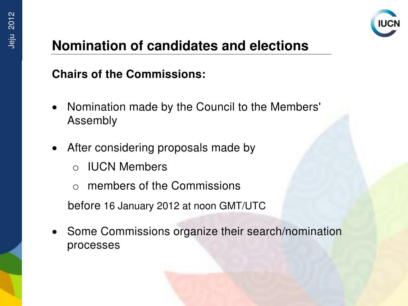Screen dimensions: 408x306
Task: Click the IUCN logo
Action: click(385, 23)
